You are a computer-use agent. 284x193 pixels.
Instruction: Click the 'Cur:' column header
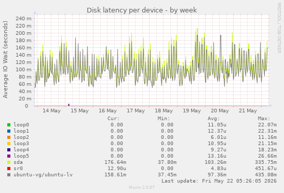(114, 119)
